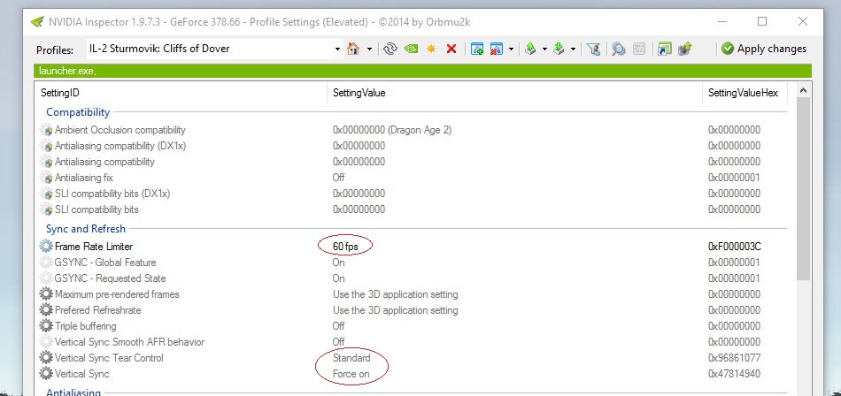Select the Antialiasing compatibility (DX1x) setting
This screenshot has width=841, height=396.
click(x=120, y=146)
